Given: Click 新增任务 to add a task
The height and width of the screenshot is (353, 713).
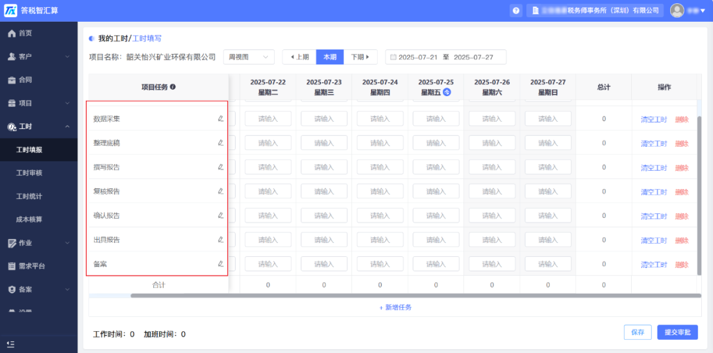Looking at the screenshot, I should [x=395, y=307].
